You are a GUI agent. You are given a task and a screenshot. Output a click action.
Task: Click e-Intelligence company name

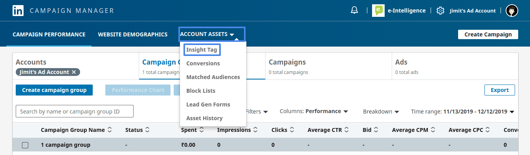point(407,11)
